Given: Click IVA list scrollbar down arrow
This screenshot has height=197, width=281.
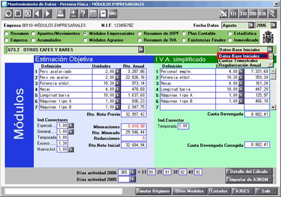Looking at the screenshot, I should pos(273,107).
